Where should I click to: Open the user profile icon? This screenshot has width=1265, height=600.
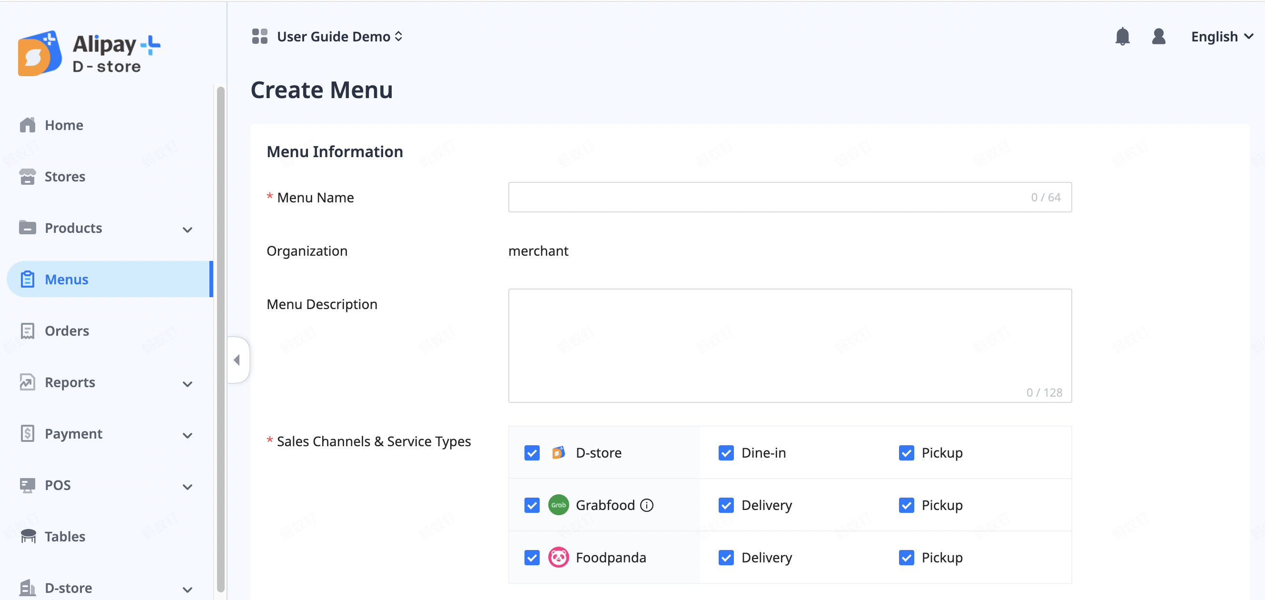1158,36
